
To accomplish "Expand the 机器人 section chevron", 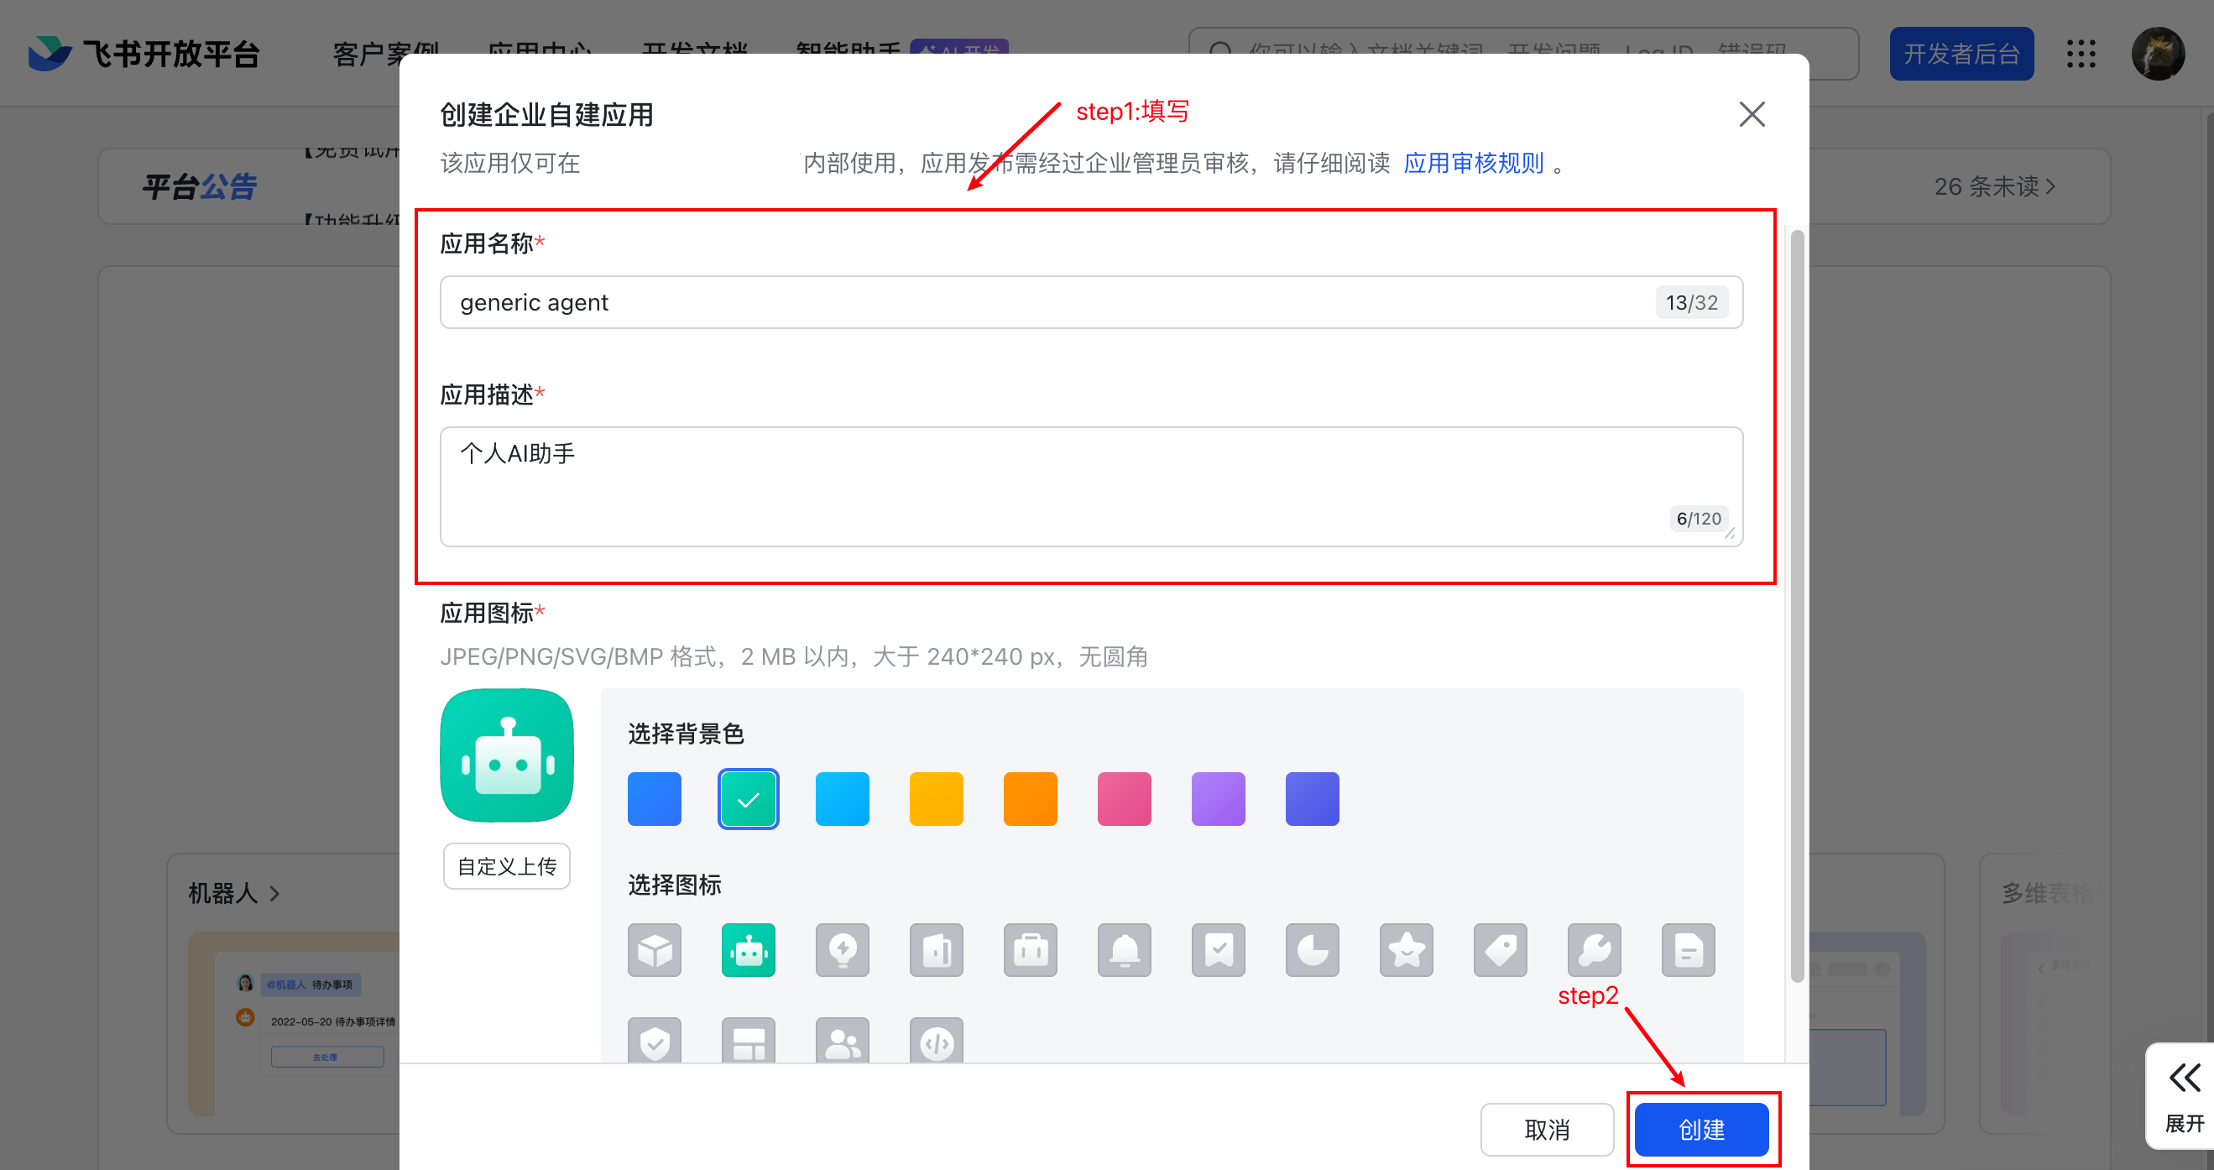I will point(274,894).
